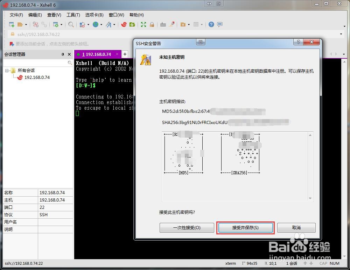The image size is (350, 270).
Task: Click the feedback speech bubble icon
Action: (220, 24)
